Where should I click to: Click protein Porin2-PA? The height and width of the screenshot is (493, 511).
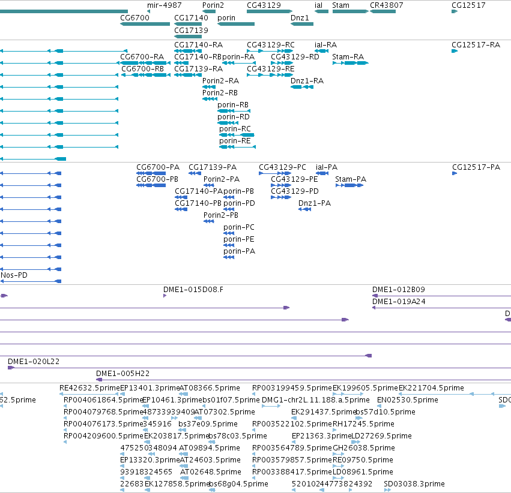click(209, 185)
